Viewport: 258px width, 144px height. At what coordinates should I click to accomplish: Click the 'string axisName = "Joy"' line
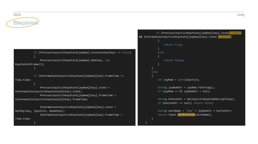[195, 111]
